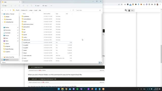The height and width of the screenshot is (91, 162).
Task: Expand the Vedhæftede filer folder in sidebar
Action: 3,22
